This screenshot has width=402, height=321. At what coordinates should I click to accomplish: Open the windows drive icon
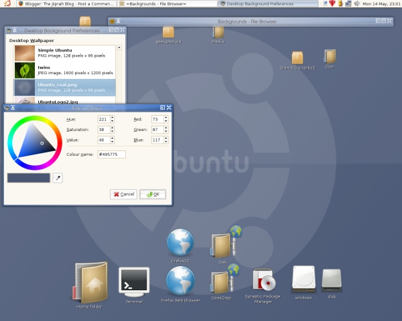tap(304, 279)
